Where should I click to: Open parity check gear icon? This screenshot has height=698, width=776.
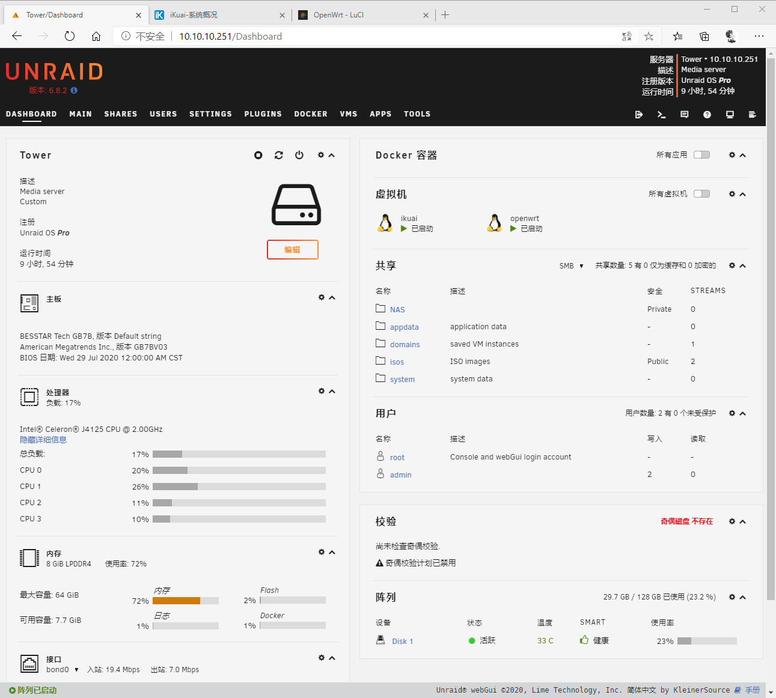coord(732,521)
